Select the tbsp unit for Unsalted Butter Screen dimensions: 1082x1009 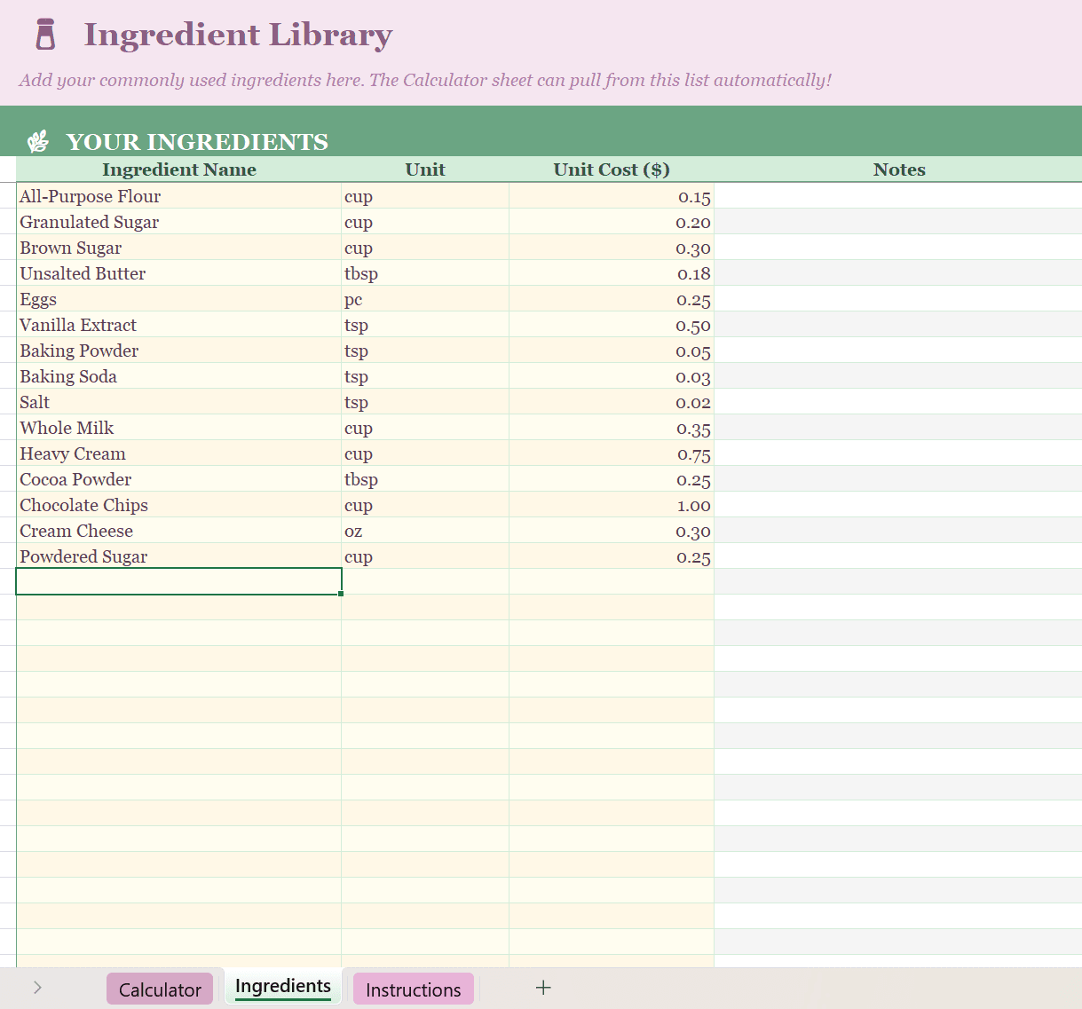(425, 273)
